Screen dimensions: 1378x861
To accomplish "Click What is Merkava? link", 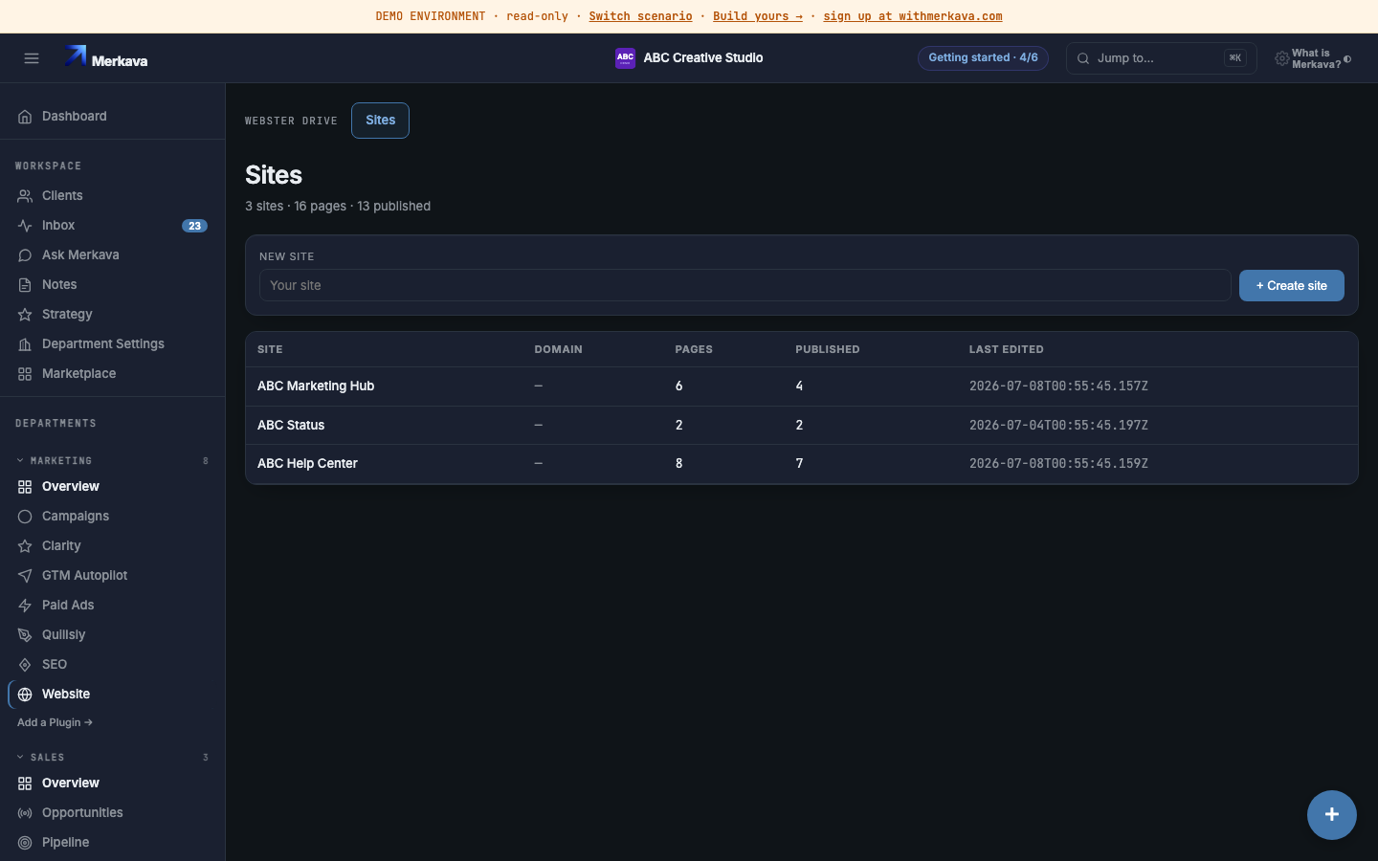I will 1316,59.
